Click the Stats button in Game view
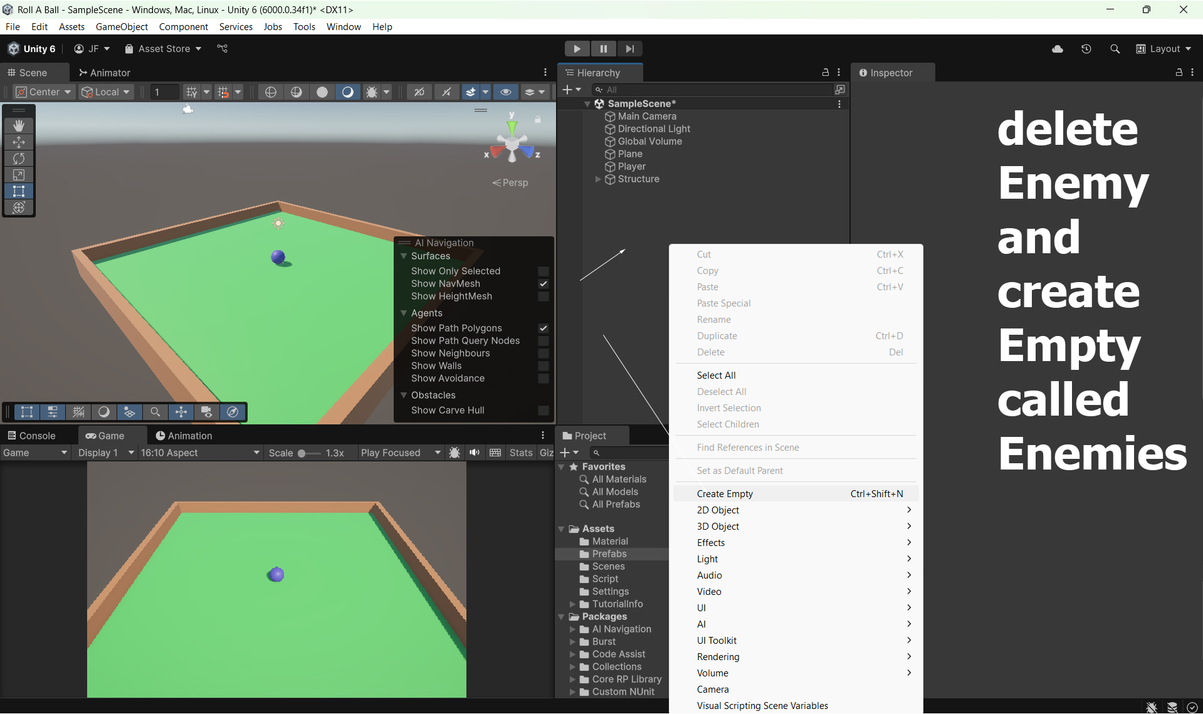Screen dimensions: 1203x714 [x=520, y=453]
